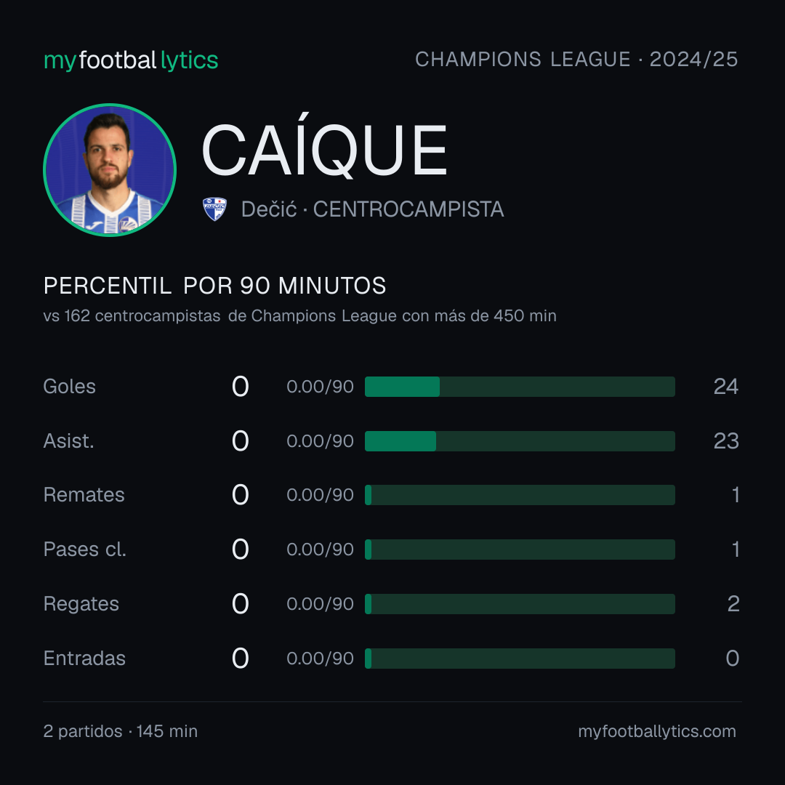Click the CAÍQUE player name heading
The height and width of the screenshot is (785, 785).
coord(324,149)
